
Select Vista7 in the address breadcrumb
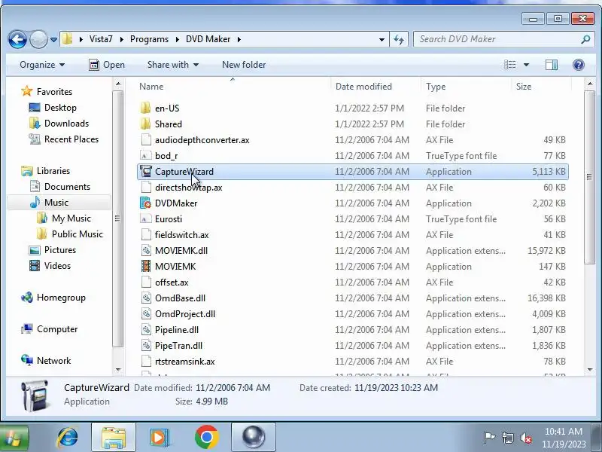click(x=101, y=39)
